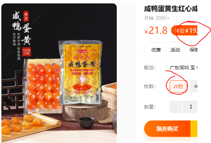Click the ¥21.8 price text
211x143 pixels.
click(156, 30)
